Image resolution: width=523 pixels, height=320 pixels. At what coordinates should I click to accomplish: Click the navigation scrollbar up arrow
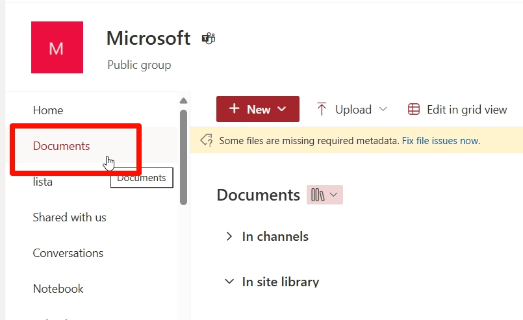(x=183, y=101)
